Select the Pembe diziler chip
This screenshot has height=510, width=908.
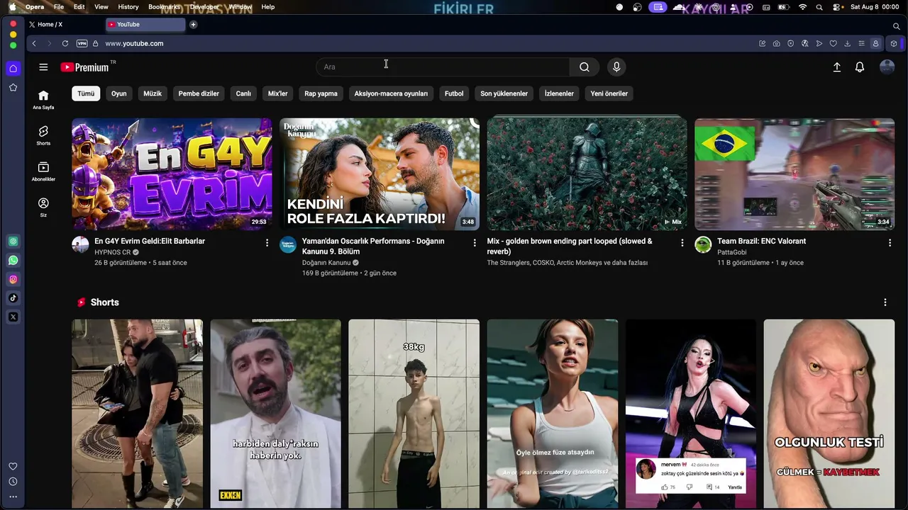click(x=199, y=93)
